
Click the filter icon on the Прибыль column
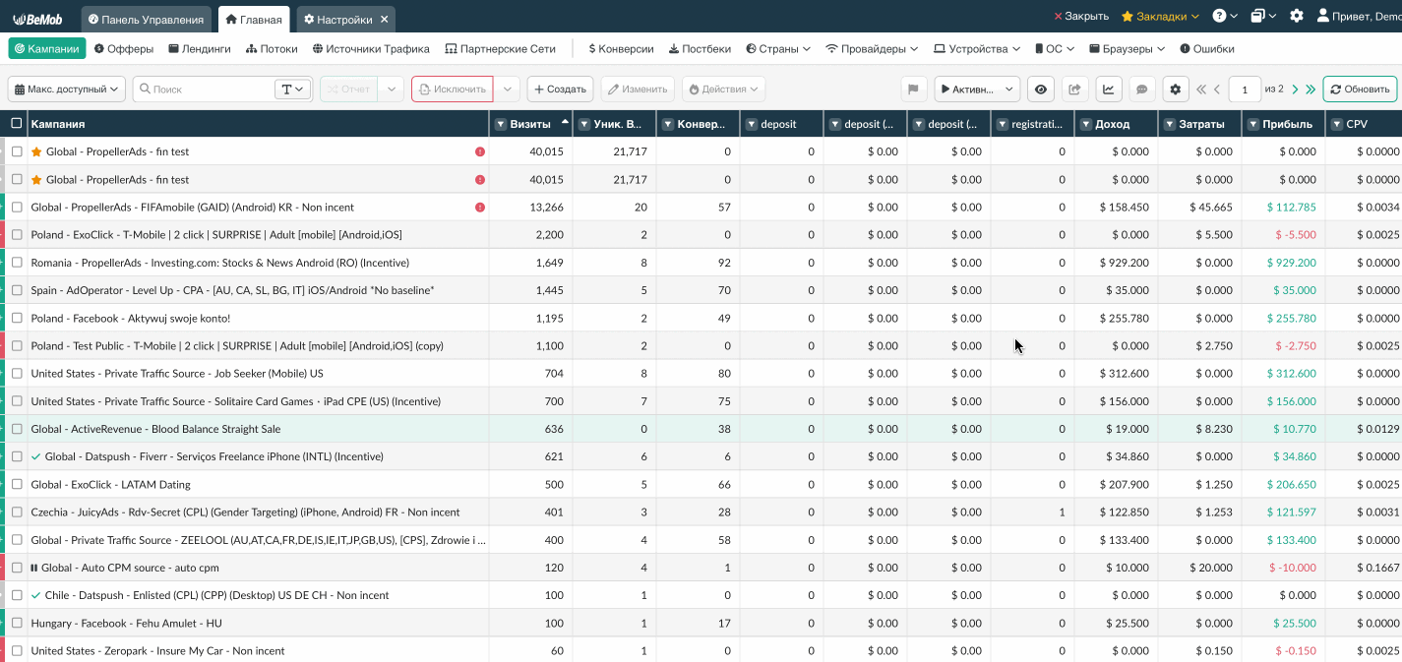tap(1253, 124)
